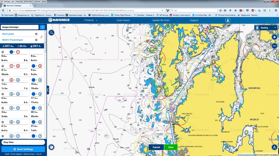Click total route distance 207.3 km
Viewport: 279px width, 156px height.
[8, 46]
